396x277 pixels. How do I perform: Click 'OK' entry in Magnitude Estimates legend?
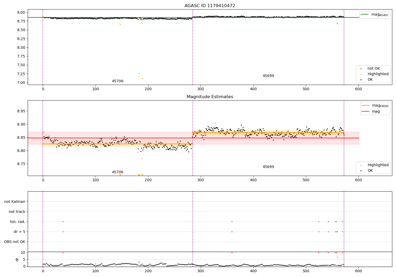tap(370, 171)
